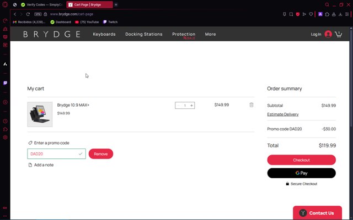Open the Dashboard bookmark
Viewport: 353px width, 220px height.
[x=61, y=22]
